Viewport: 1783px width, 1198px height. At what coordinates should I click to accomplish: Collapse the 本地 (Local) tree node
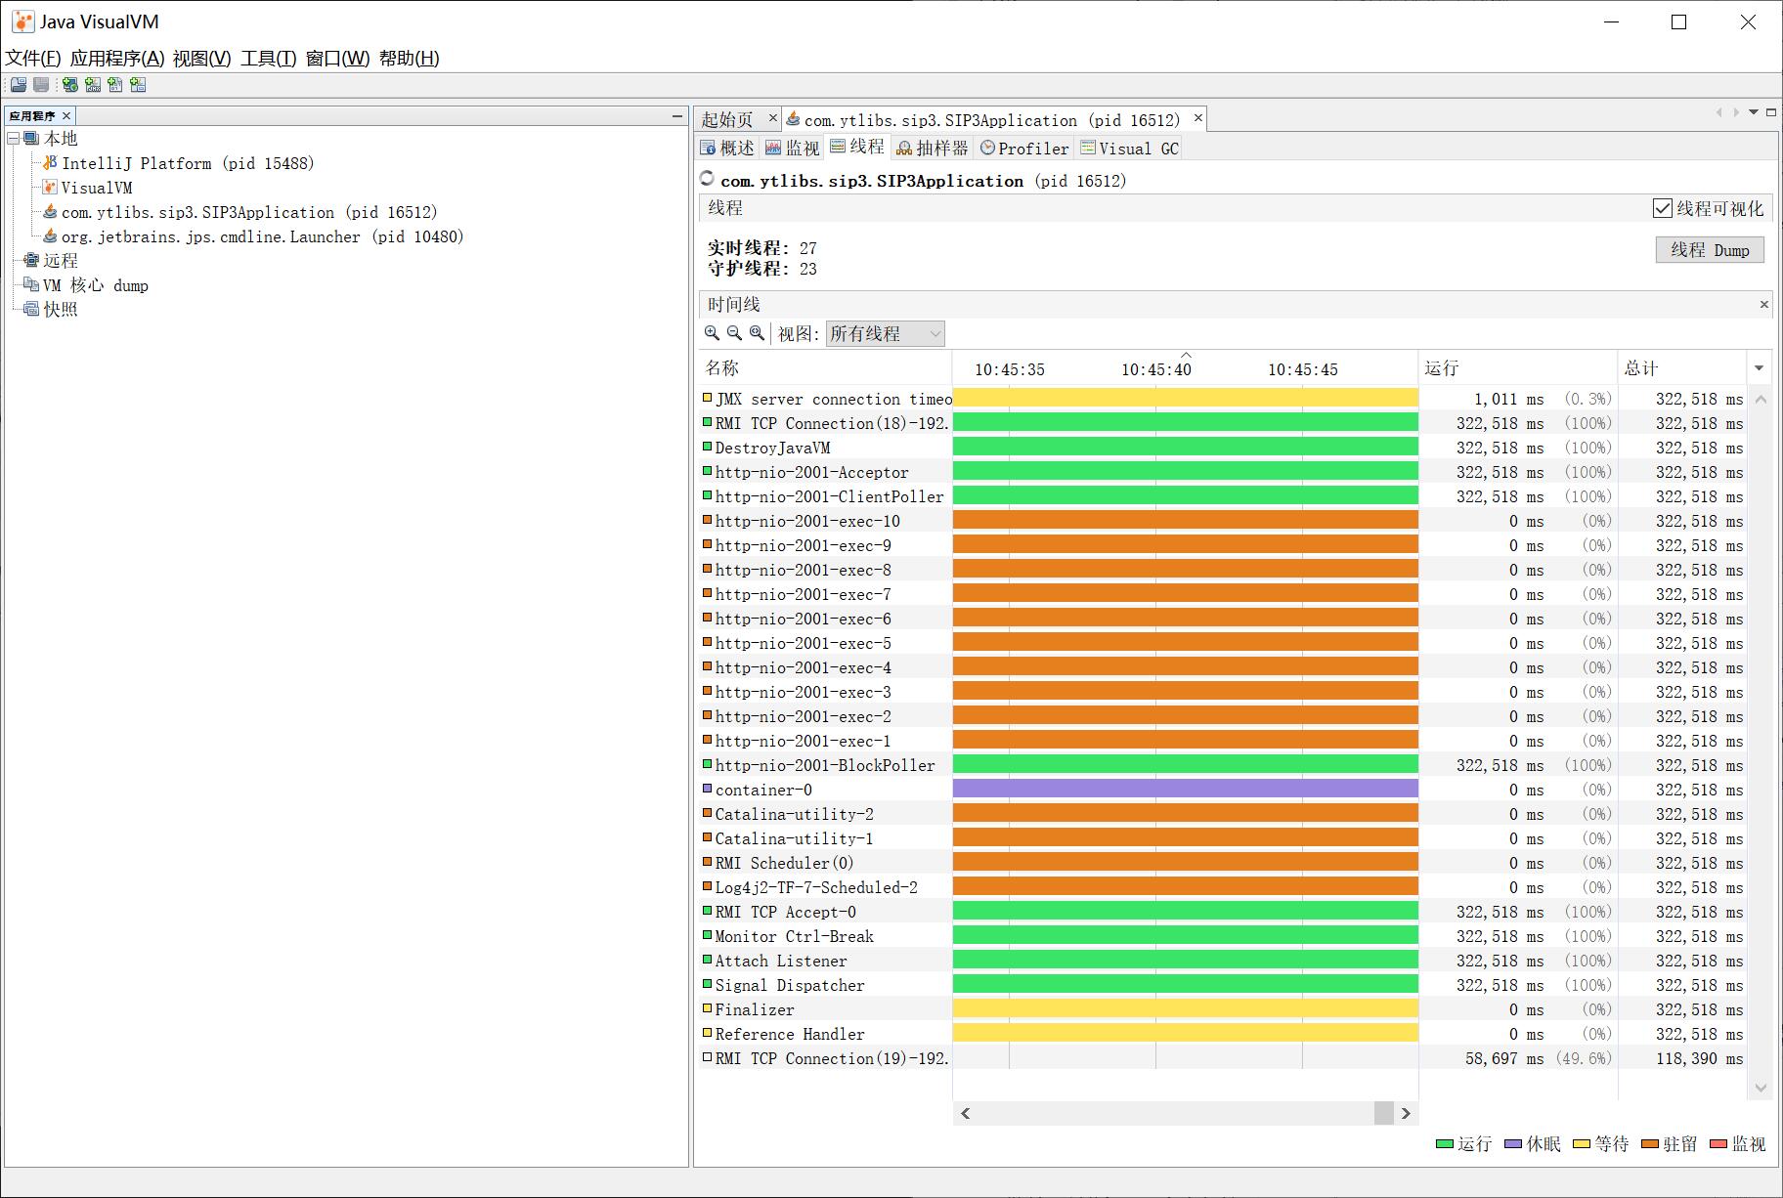click(13, 139)
